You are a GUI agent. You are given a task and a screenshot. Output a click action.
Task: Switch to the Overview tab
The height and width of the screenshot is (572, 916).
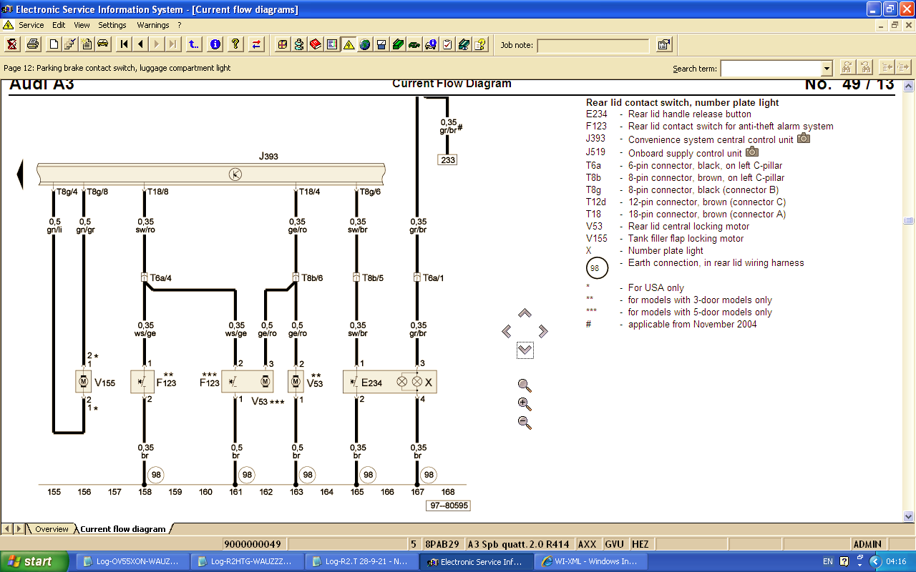coord(52,529)
